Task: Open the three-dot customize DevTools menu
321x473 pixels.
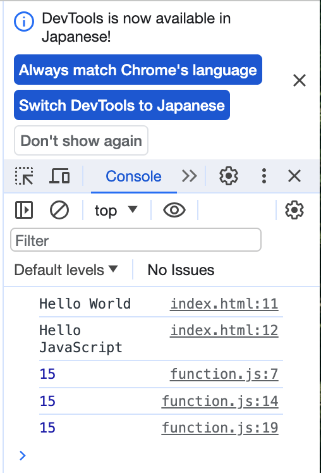Action: coord(264,176)
